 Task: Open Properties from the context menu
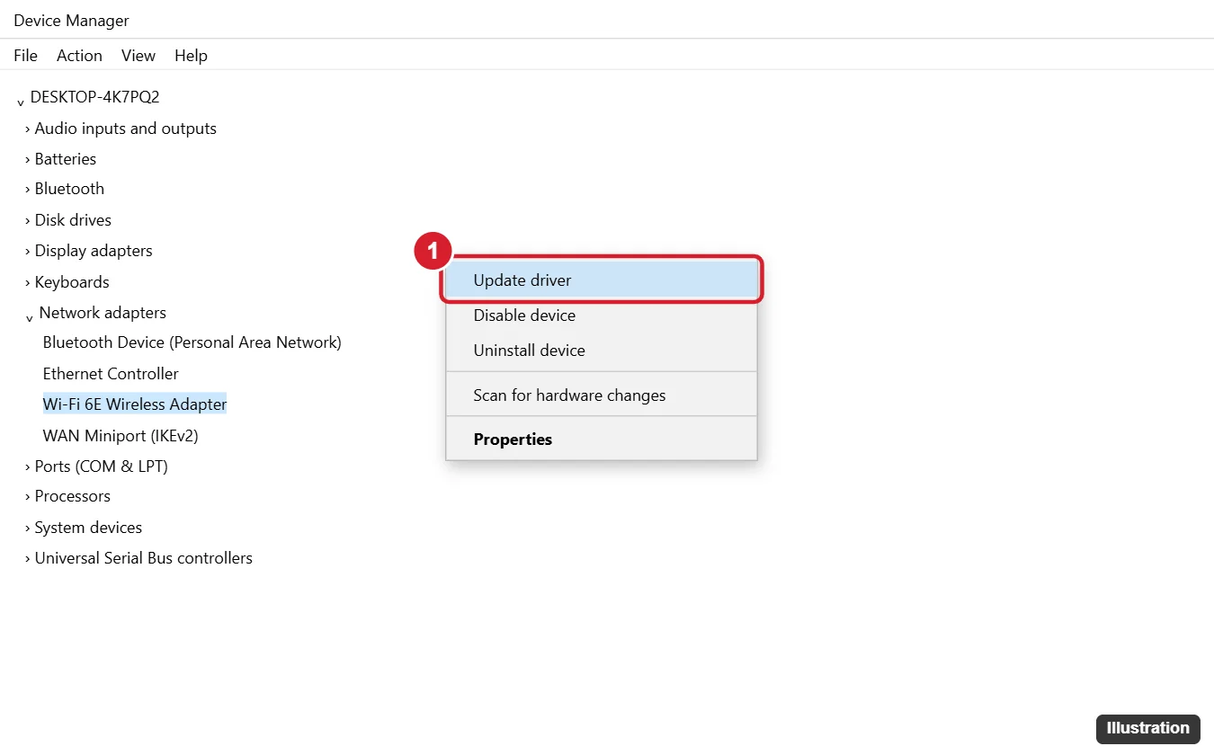602,440
